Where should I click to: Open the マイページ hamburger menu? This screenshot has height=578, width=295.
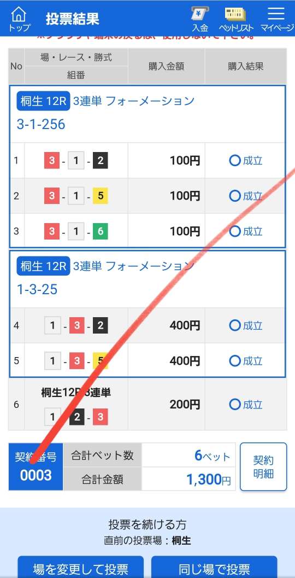click(277, 19)
